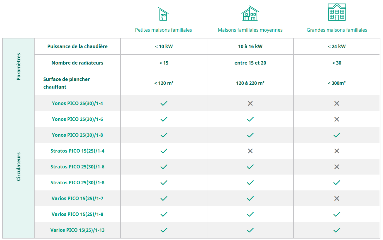Click X mark for Stratos PICO 15(25)/1-4 medium houses
Viewport: 383px width, 240px height.
tap(250, 151)
